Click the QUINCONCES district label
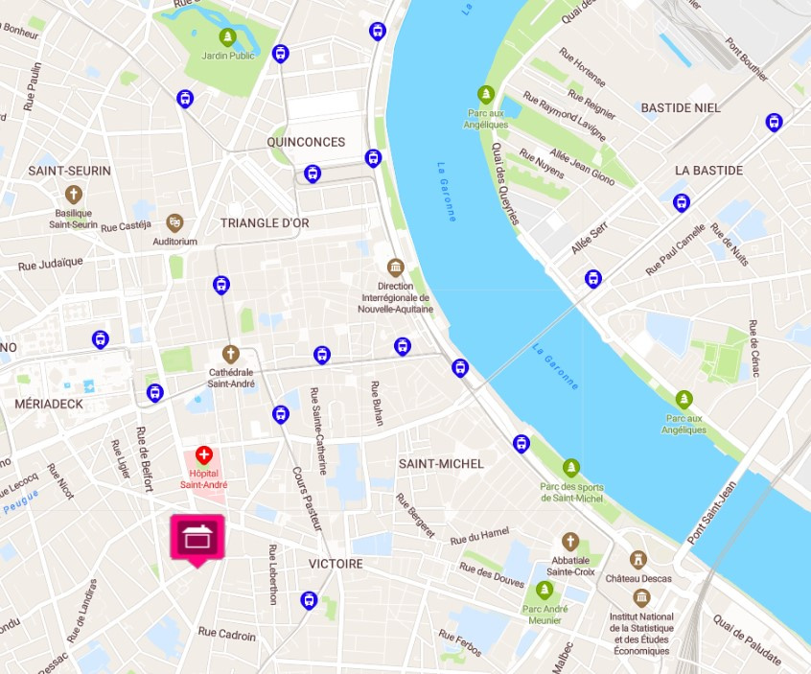 [x=306, y=142]
